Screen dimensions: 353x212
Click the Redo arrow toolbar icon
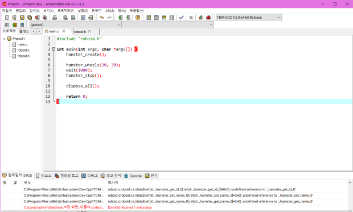pos(109,17)
